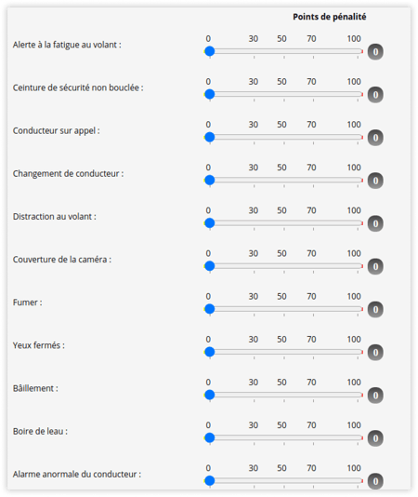This screenshot has width=418, height=497.
Task: Set Alarme anormale du conducteur slider to 30
Action: pos(254,481)
